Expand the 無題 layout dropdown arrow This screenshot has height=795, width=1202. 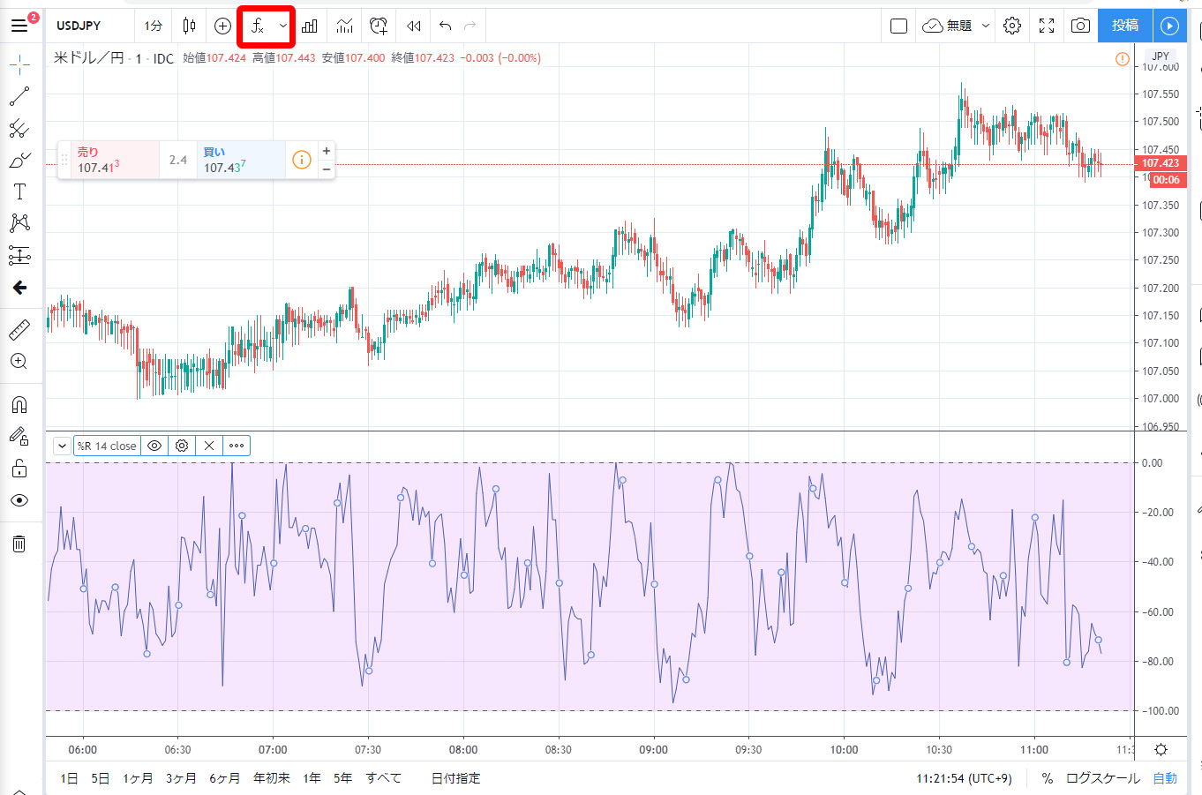[986, 26]
